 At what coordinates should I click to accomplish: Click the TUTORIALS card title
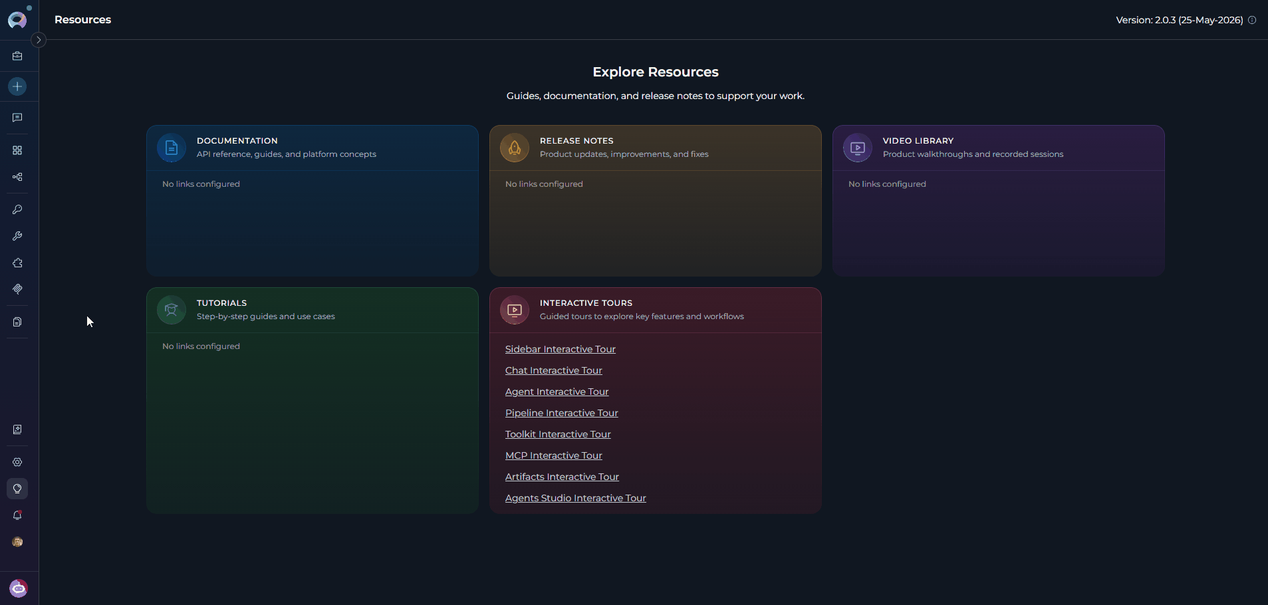(x=222, y=303)
